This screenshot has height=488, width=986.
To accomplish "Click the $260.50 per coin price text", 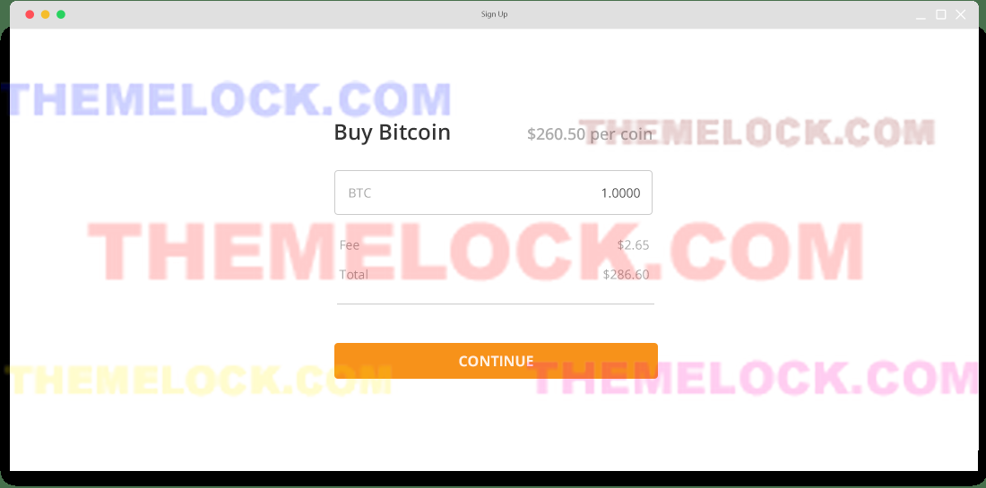I will click(590, 134).
